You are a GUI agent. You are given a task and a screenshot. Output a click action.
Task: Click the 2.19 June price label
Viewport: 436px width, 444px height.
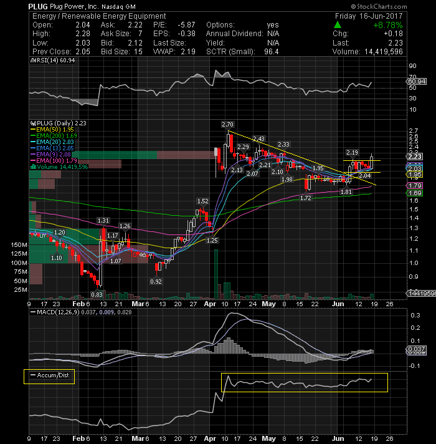353,153
